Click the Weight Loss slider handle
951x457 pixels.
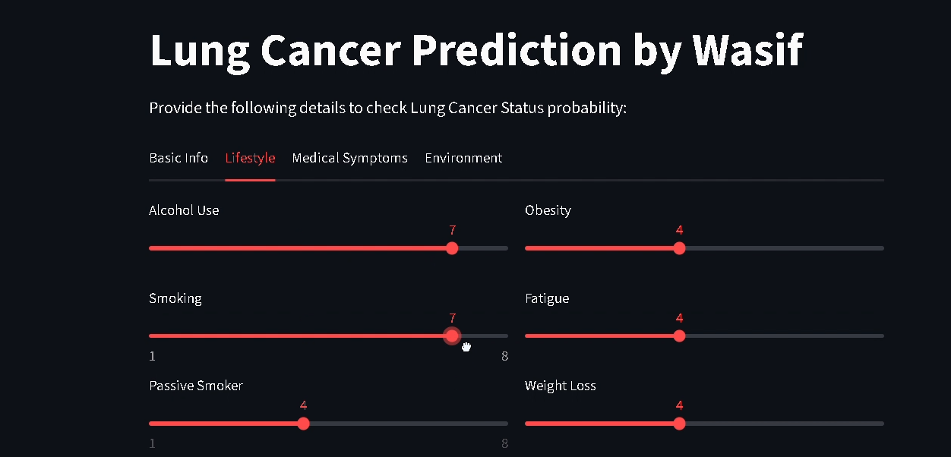[679, 424]
